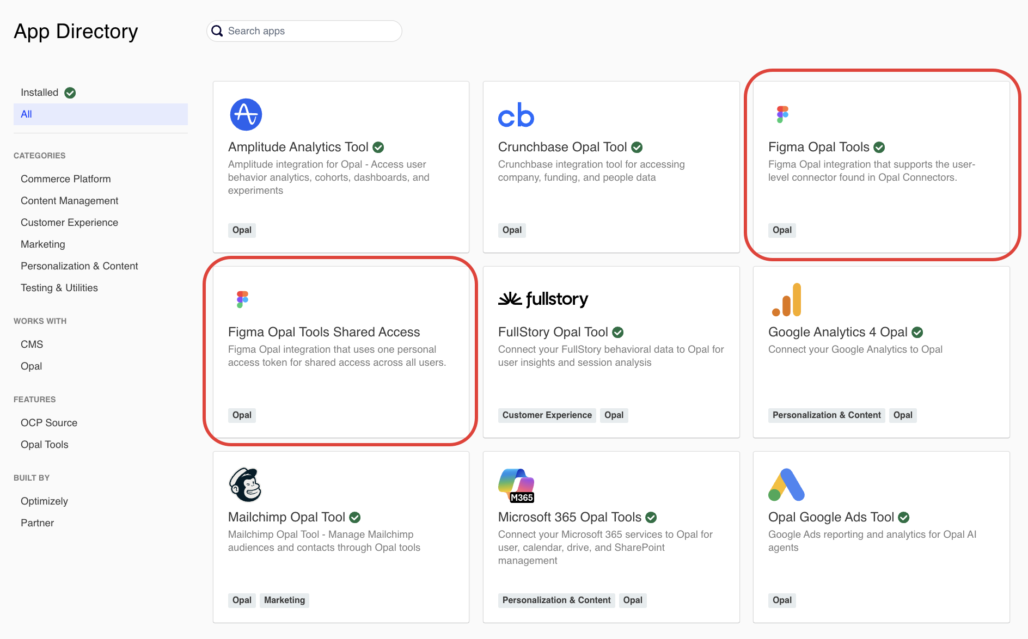Click 'Google Ads reporting and analytics' description
Image resolution: width=1028 pixels, height=639 pixels.
click(x=872, y=541)
